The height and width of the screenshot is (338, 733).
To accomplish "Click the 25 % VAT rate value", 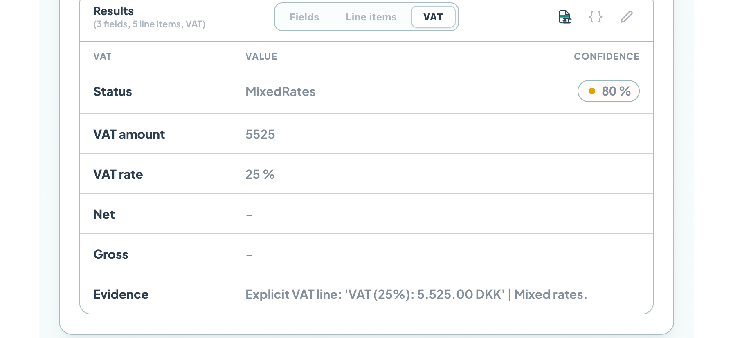I will click(260, 174).
